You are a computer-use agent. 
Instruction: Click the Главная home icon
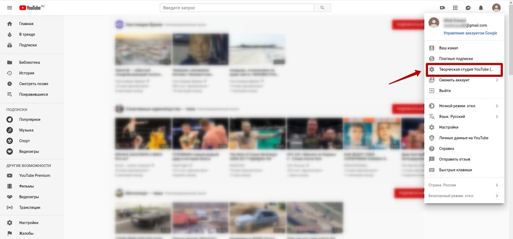9,24
